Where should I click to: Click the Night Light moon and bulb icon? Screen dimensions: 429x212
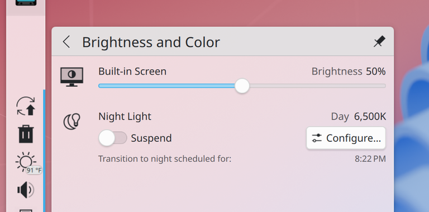tap(72, 122)
